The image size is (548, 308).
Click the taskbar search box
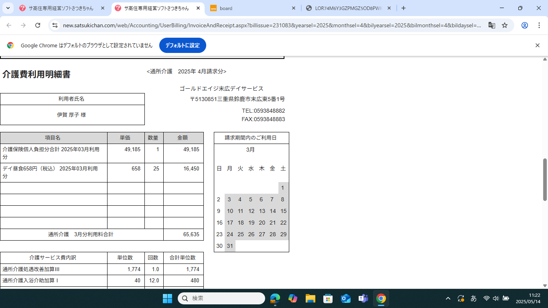tap(221, 298)
